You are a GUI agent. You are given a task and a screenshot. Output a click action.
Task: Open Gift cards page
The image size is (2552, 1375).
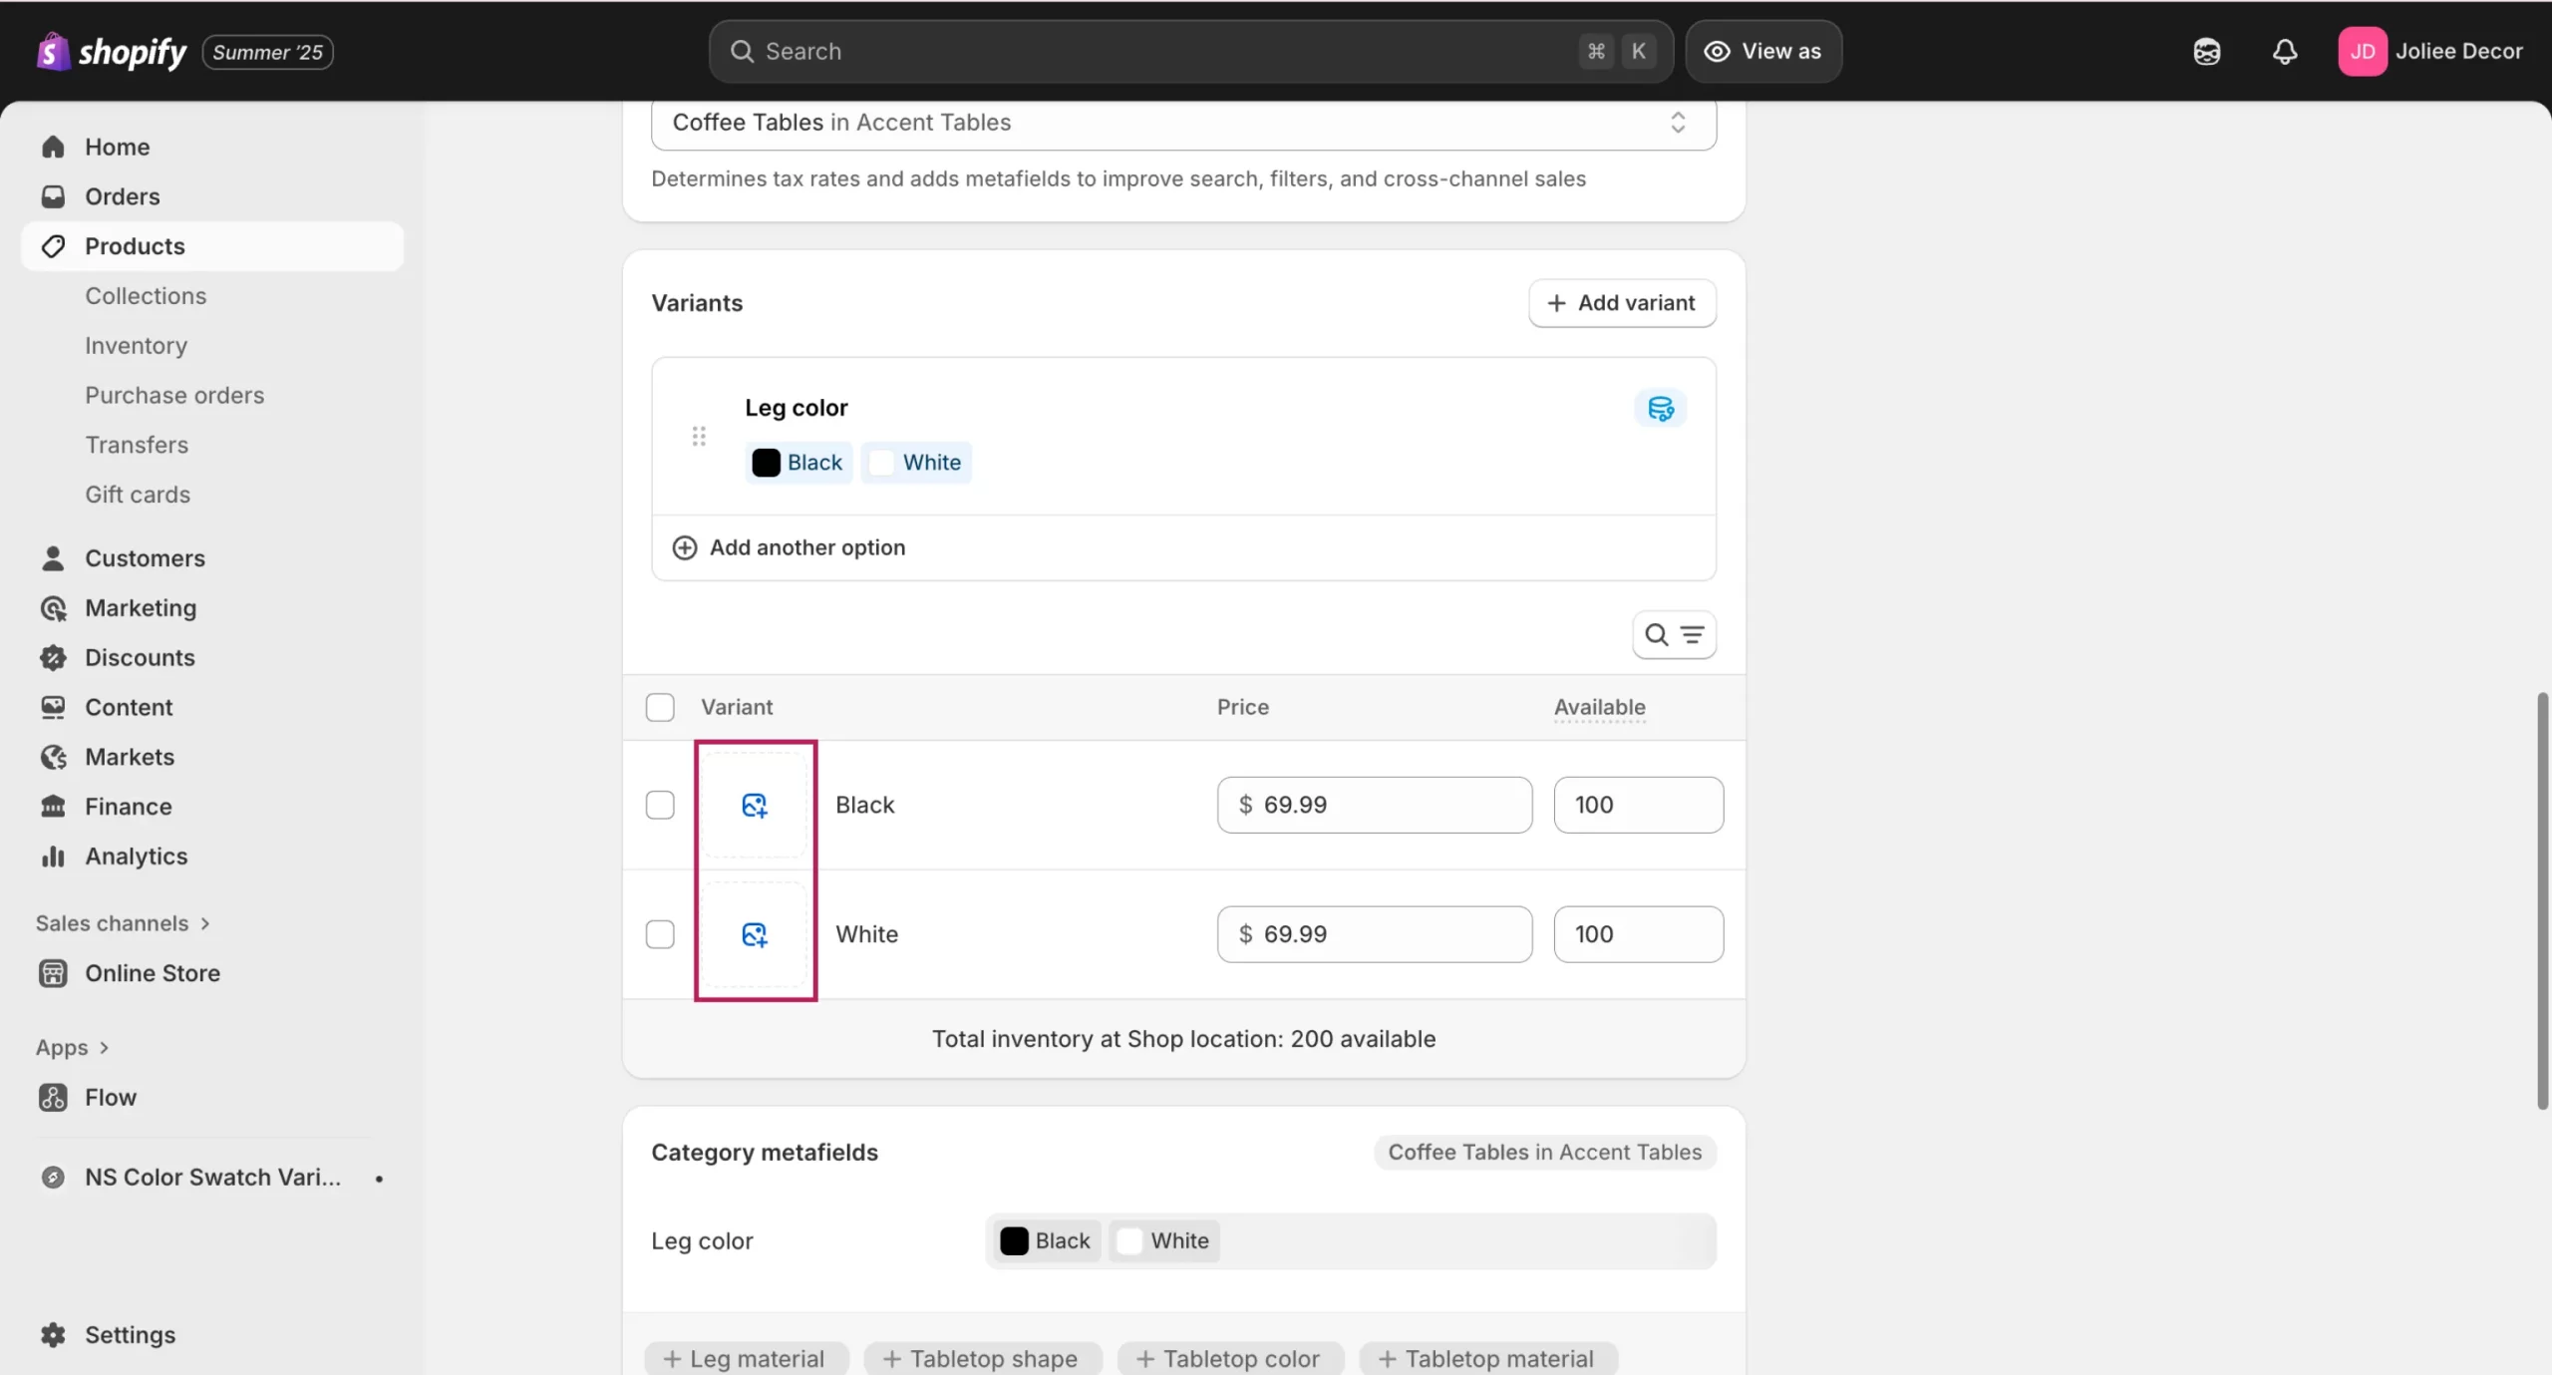pos(138,495)
